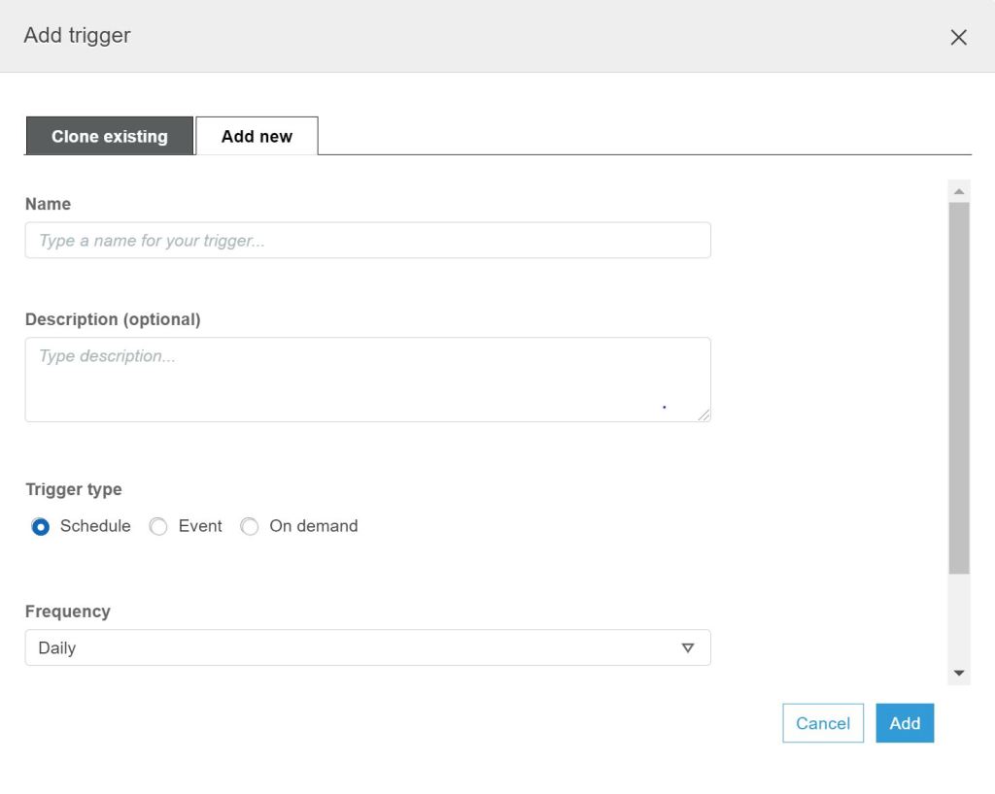Click the scrollbar up arrow
Image resolution: width=995 pixels, height=794 pixels.
(959, 191)
